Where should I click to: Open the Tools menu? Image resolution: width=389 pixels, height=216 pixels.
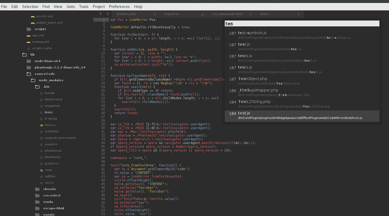[x=84, y=7]
